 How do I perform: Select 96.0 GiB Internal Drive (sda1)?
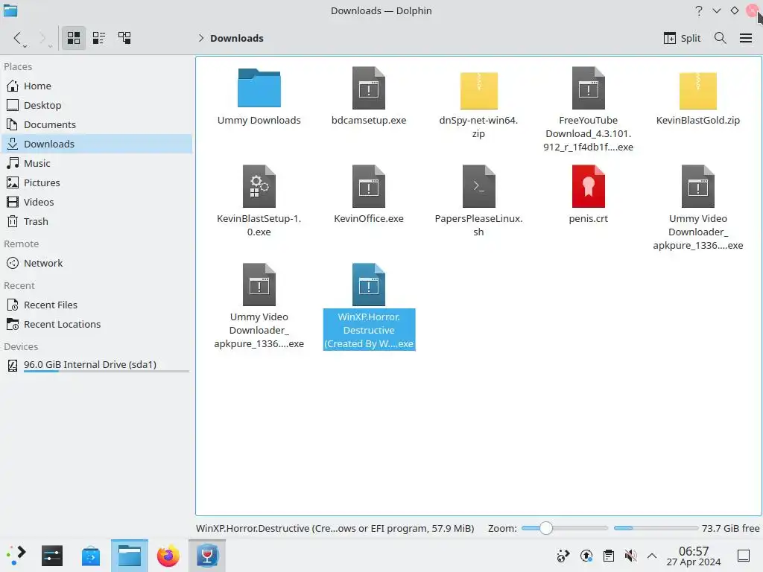96,365
